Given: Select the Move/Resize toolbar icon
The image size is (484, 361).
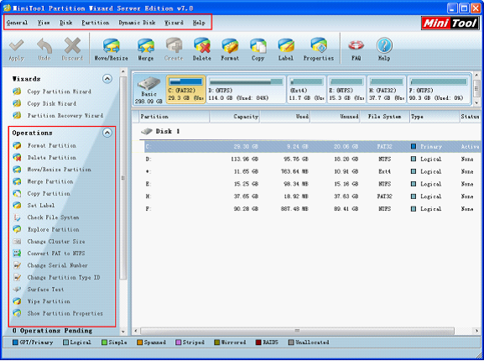Looking at the screenshot, I should (111, 46).
